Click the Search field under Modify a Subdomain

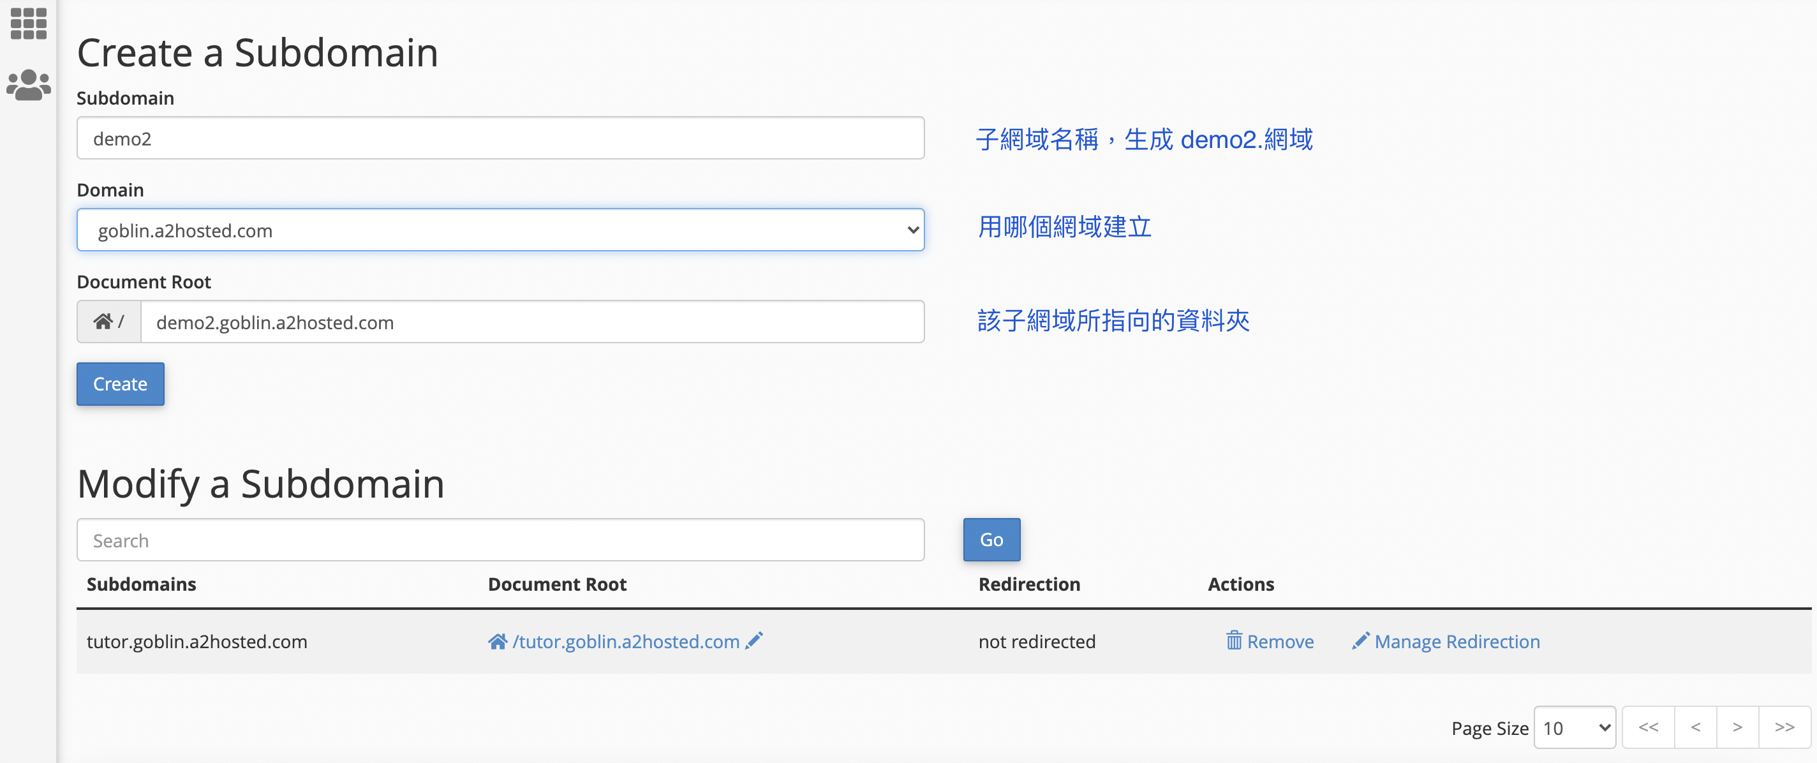click(501, 540)
